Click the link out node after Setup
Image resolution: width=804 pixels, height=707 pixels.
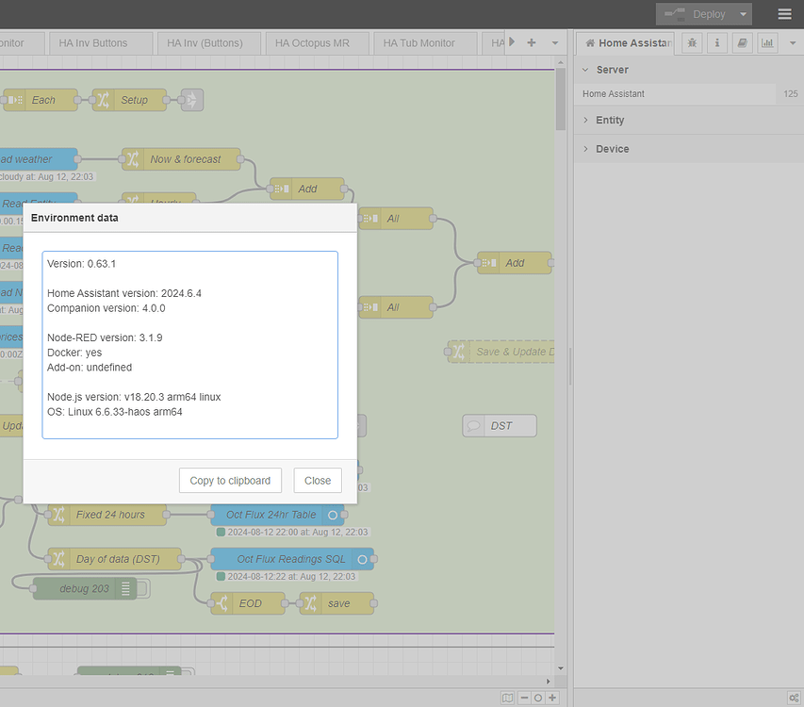pos(191,100)
